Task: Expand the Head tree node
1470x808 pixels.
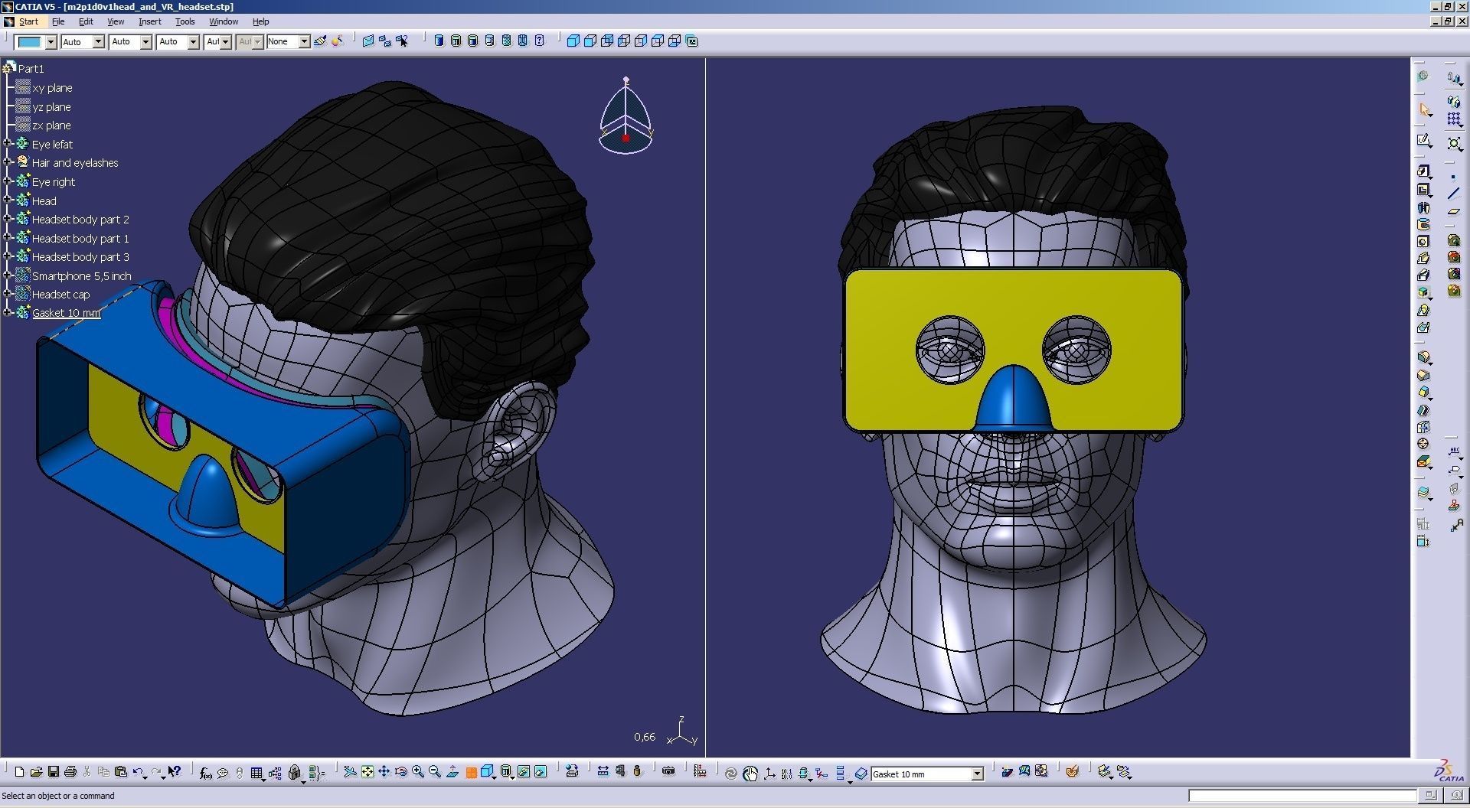Action: [8, 200]
